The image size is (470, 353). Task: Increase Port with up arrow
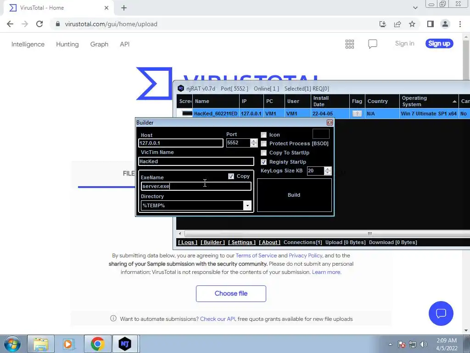coord(253,141)
